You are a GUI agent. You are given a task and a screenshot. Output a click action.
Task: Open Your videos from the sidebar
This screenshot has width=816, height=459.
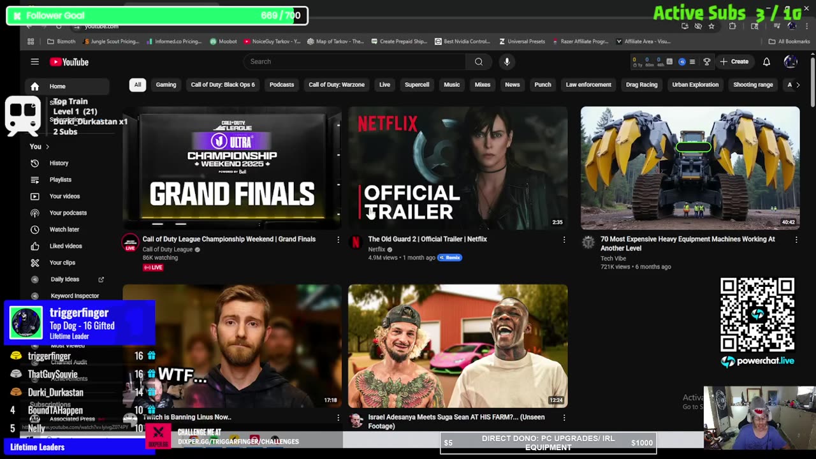coord(64,196)
